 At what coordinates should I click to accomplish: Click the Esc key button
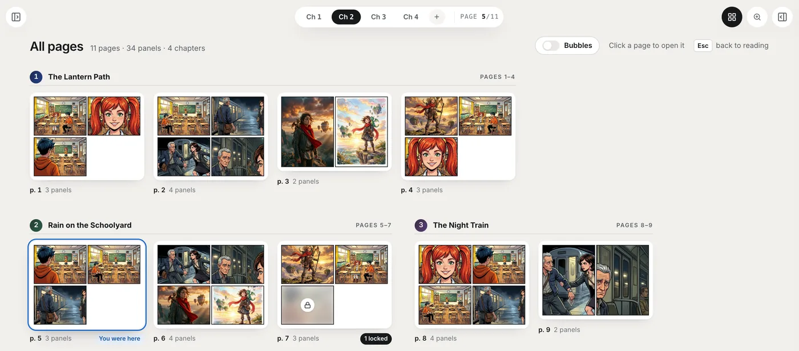[x=703, y=46]
